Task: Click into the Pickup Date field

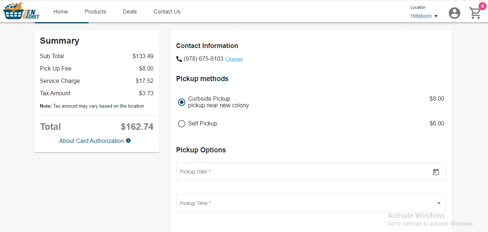Action: coord(302,172)
